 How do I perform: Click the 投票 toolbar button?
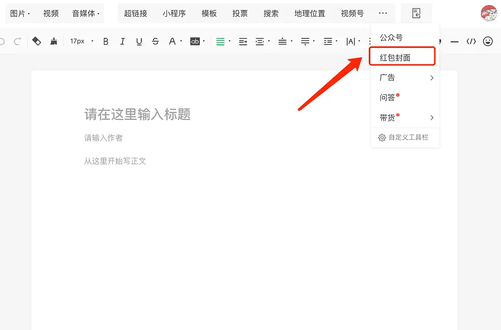pos(240,14)
